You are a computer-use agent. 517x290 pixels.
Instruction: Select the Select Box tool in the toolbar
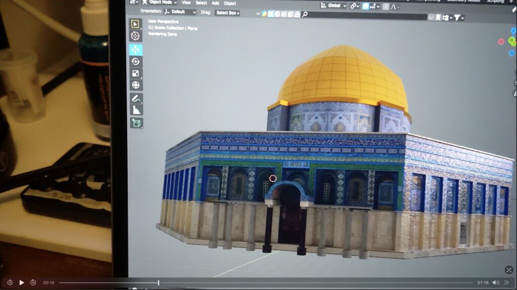(x=135, y=24)
